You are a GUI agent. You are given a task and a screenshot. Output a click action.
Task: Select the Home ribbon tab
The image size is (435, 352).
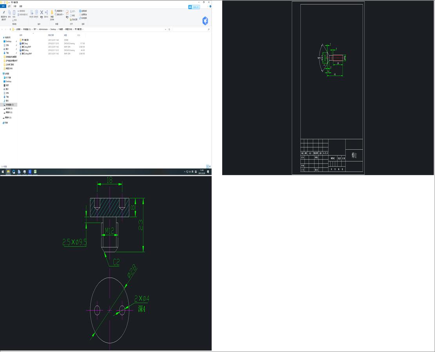click(x=9, y=6)
